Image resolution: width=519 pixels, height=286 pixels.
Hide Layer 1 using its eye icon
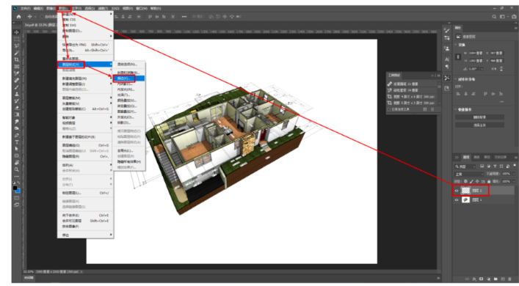[457, 200]
